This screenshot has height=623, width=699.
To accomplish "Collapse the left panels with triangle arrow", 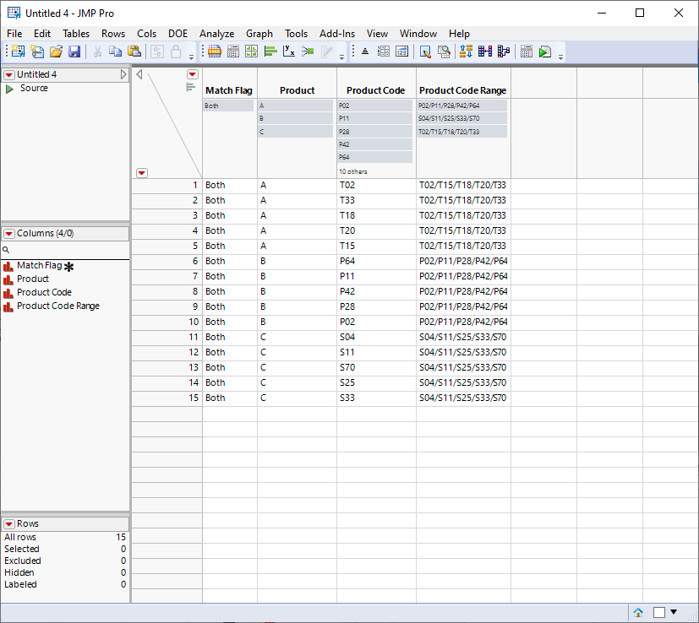I will click(139, 74).
